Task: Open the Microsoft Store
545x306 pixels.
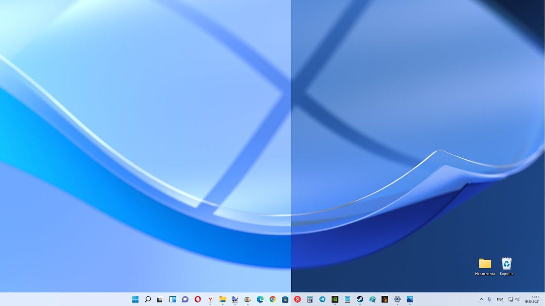Action: (x=285, y=299)
